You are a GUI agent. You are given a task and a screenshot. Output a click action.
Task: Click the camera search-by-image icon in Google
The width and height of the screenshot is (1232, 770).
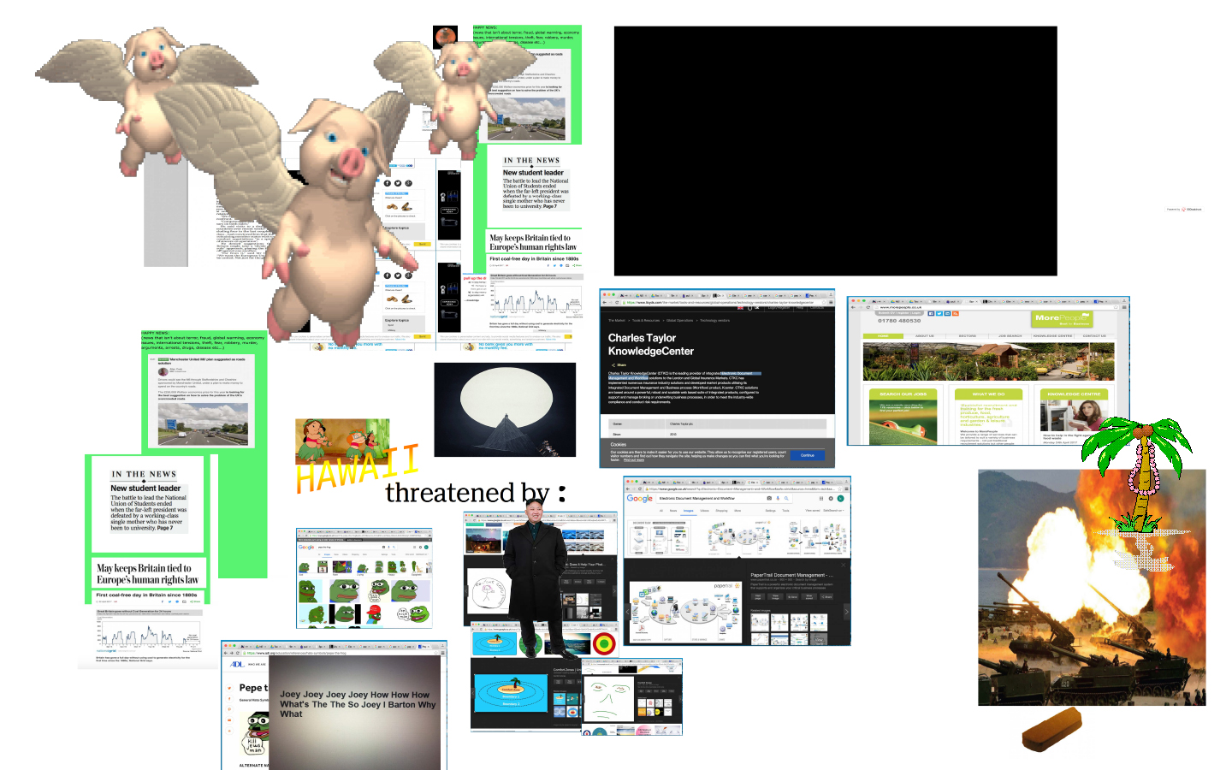(769, 498)
